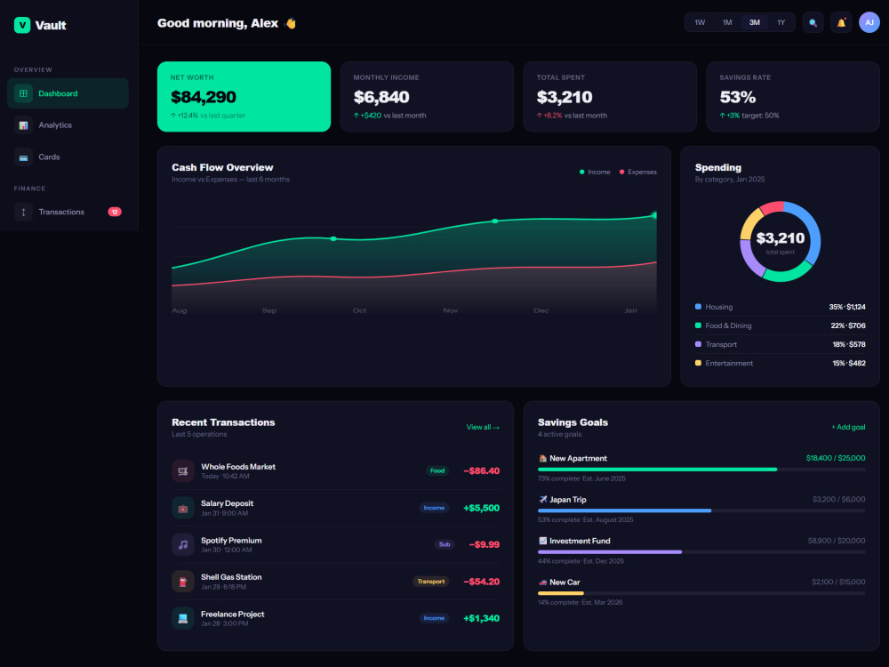Click the New Car progress bar

pyautogui.click(x=701, y=594)
